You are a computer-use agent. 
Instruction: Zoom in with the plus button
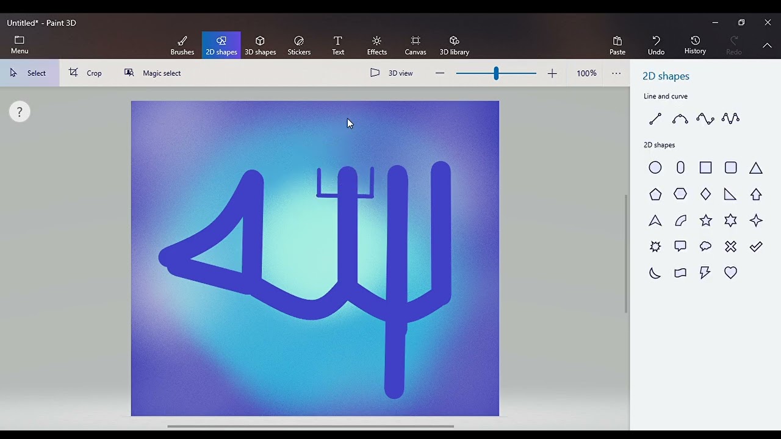(x=552, y=73)
